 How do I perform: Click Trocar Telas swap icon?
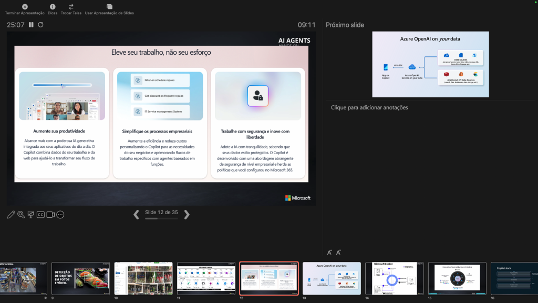coord(71,6)
